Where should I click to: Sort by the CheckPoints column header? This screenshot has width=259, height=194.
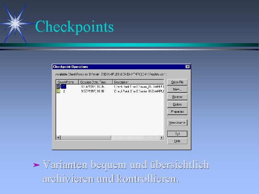(67, 82)
